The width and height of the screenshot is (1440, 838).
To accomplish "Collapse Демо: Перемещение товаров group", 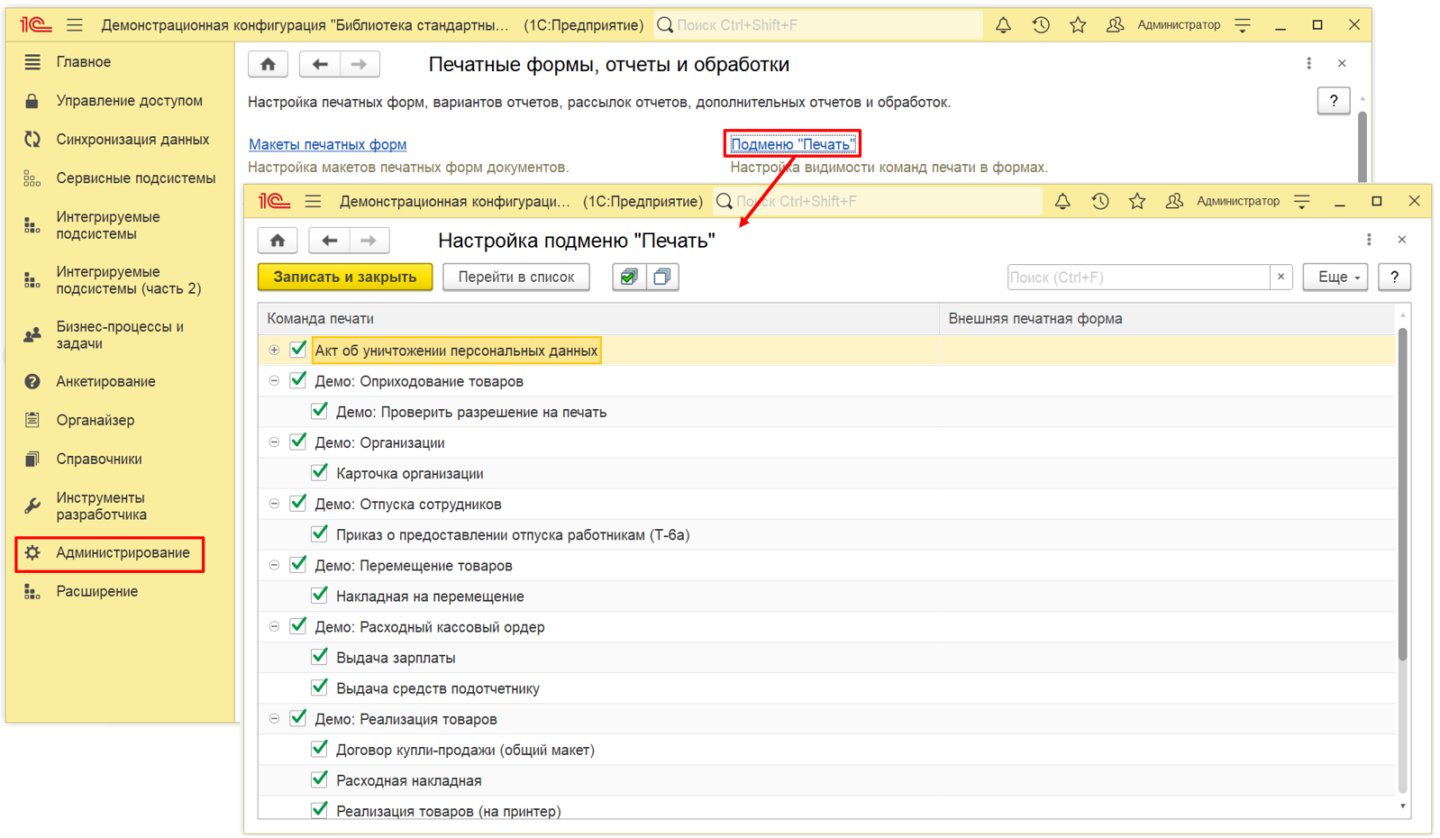I will (274, 565).
